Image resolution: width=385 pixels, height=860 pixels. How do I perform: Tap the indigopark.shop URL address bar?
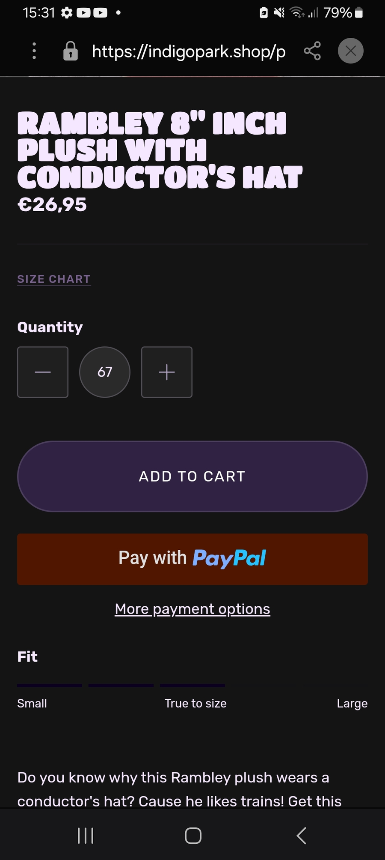pyautogui.click(x=189, y=51)
